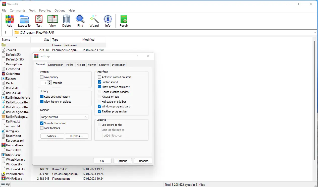Disable the Enable sound checkbox
The image size is (318, 187).
(x=100, y=82)
